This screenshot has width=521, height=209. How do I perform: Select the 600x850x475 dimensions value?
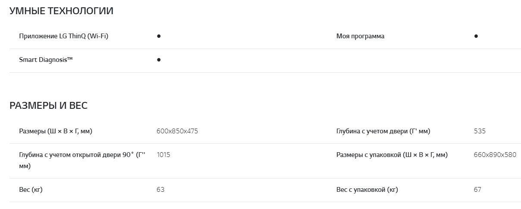[x=177, y=131]
